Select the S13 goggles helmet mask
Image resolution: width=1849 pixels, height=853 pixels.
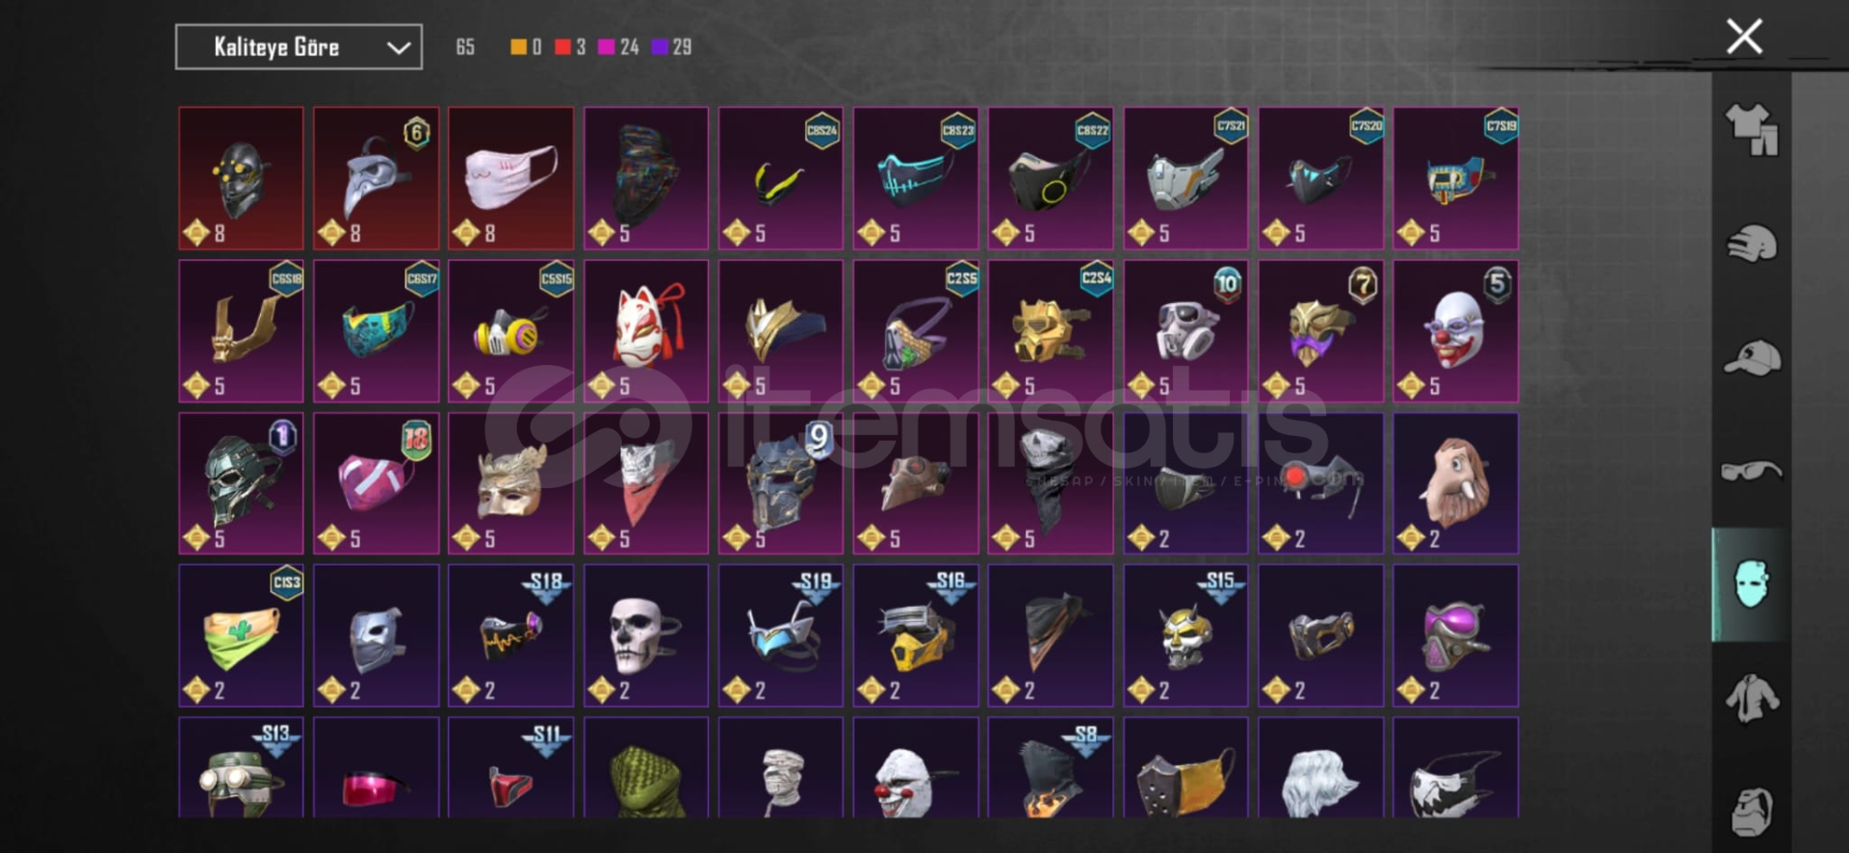pos(241,767)
